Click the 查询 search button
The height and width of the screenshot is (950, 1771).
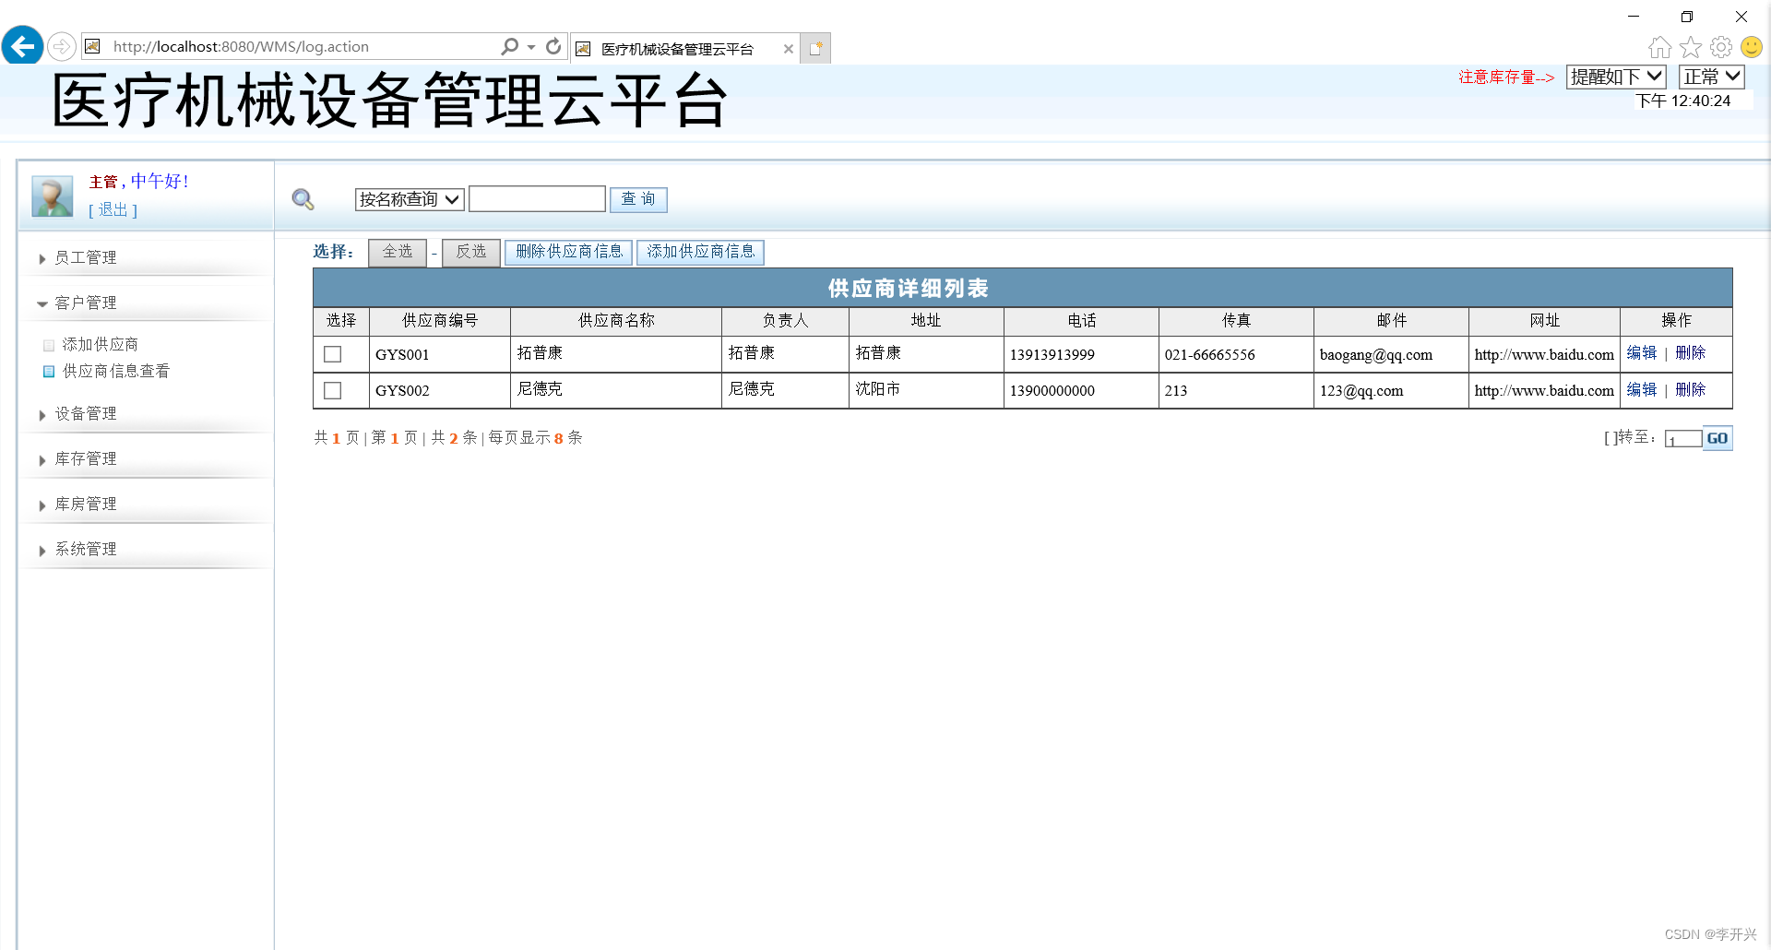click(638, 199)
